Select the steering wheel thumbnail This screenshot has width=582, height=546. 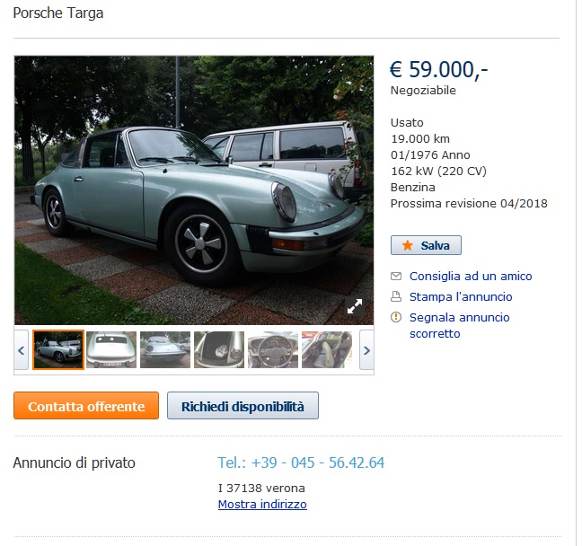(x=273, y=350)
